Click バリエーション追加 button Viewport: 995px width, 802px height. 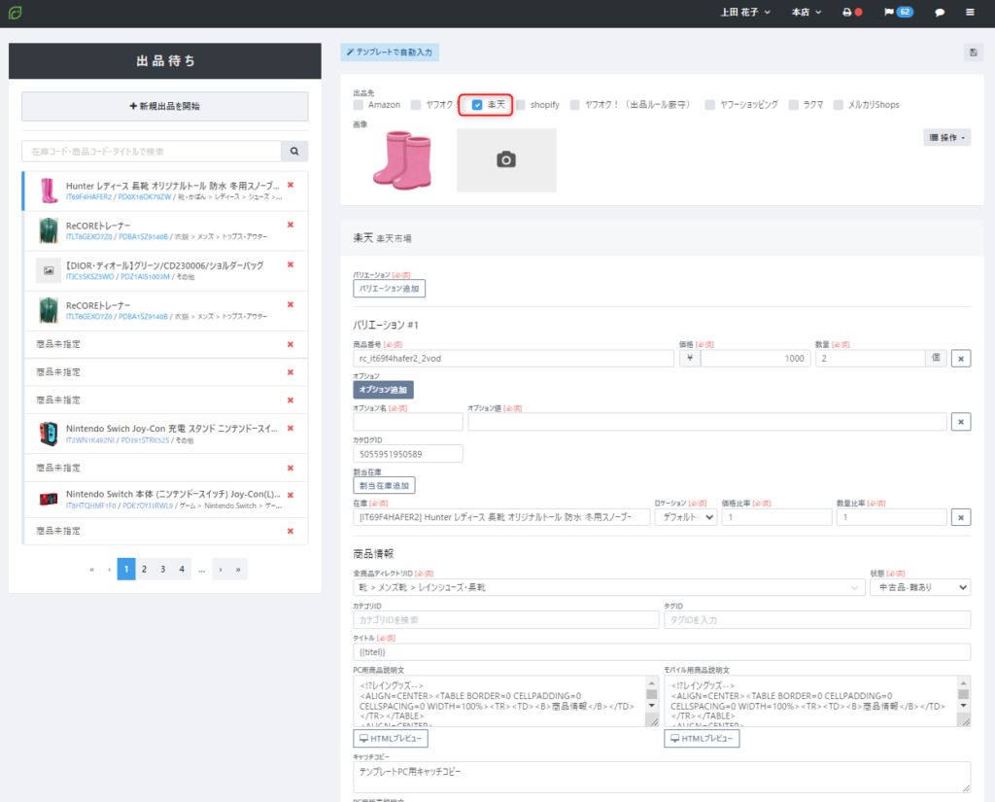[x=389, y=289]
